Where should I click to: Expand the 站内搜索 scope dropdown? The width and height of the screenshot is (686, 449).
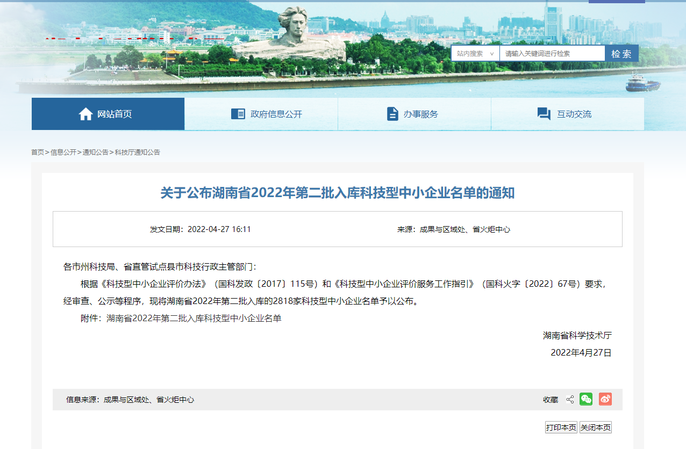(x=475, y=54)
